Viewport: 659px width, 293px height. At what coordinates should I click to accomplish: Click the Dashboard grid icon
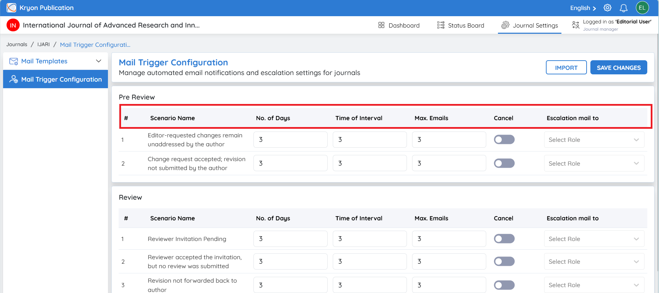pos(381,25)
